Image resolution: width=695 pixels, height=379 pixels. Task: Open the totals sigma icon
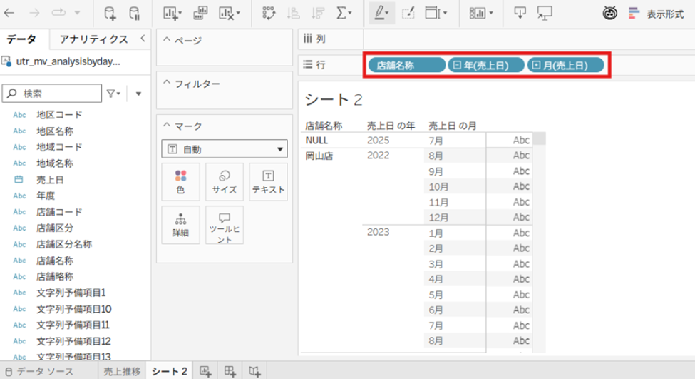point(341,14)
